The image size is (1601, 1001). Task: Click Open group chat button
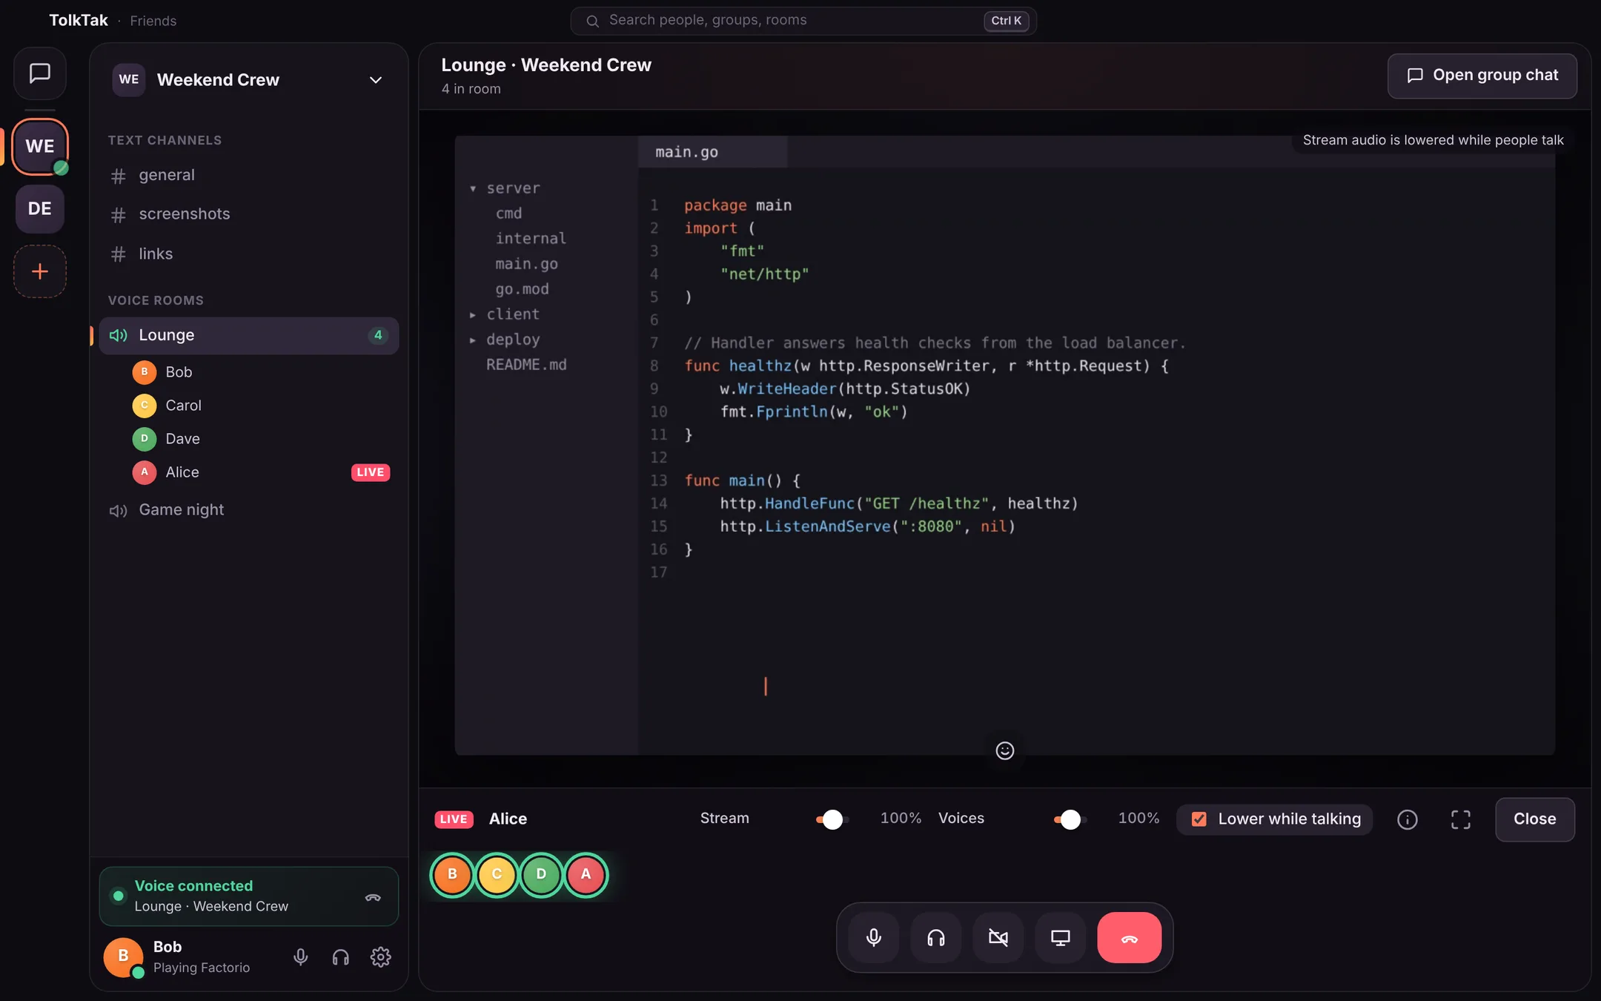[x=1482, y=76]
